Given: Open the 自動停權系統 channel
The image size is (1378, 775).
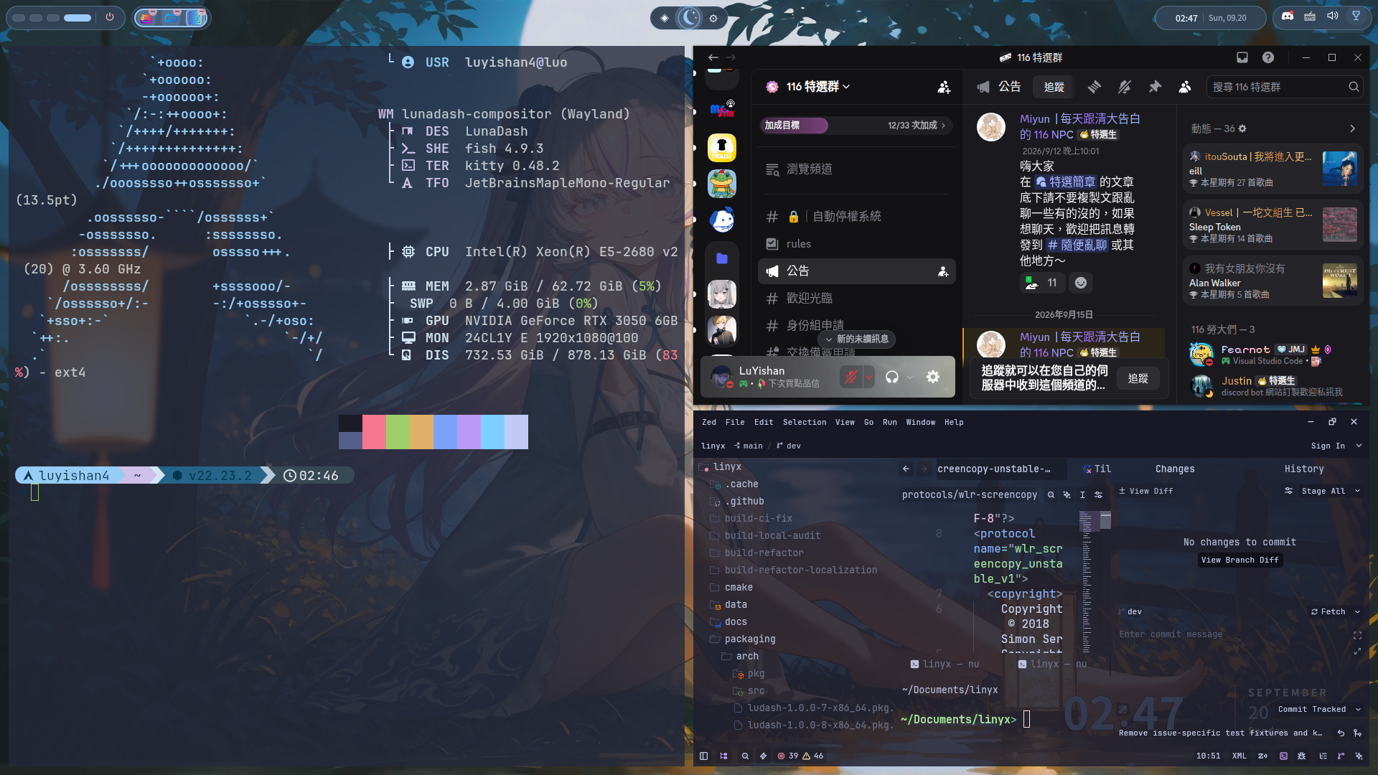Looking at the screenshot, I should (856, 217).
